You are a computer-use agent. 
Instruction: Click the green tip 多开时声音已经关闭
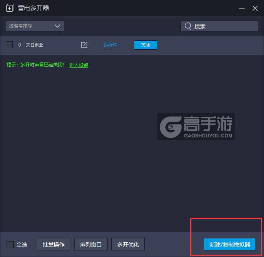coord(35,65)
